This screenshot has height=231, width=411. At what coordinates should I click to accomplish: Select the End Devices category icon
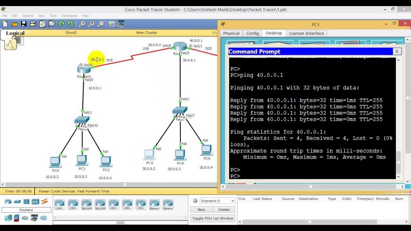[x=8, y=218]
